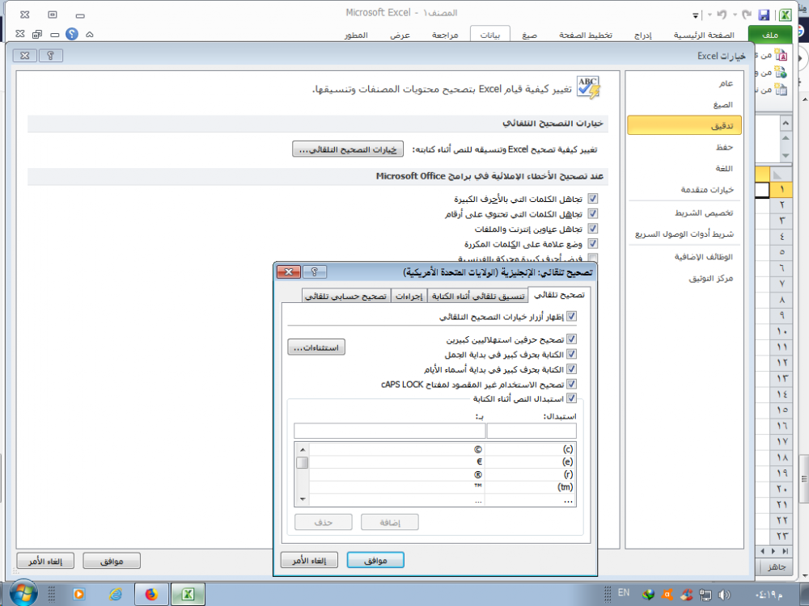Click the volume speaker icon in the system tray

(724, 595)
